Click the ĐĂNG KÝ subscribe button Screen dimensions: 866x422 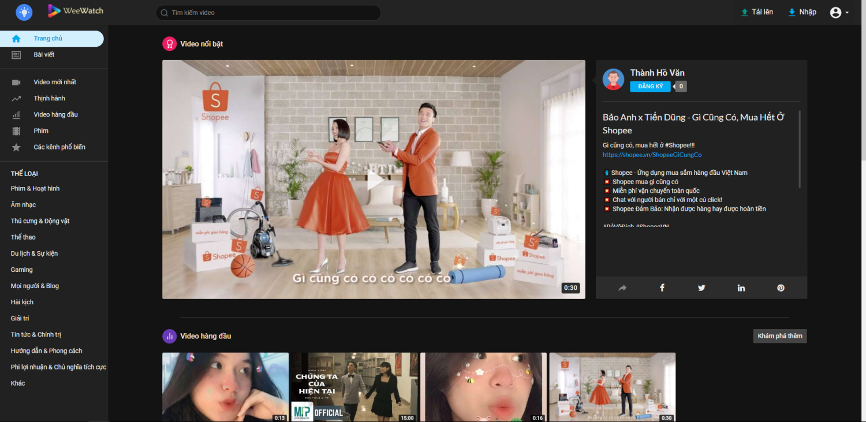click(650, 87)
